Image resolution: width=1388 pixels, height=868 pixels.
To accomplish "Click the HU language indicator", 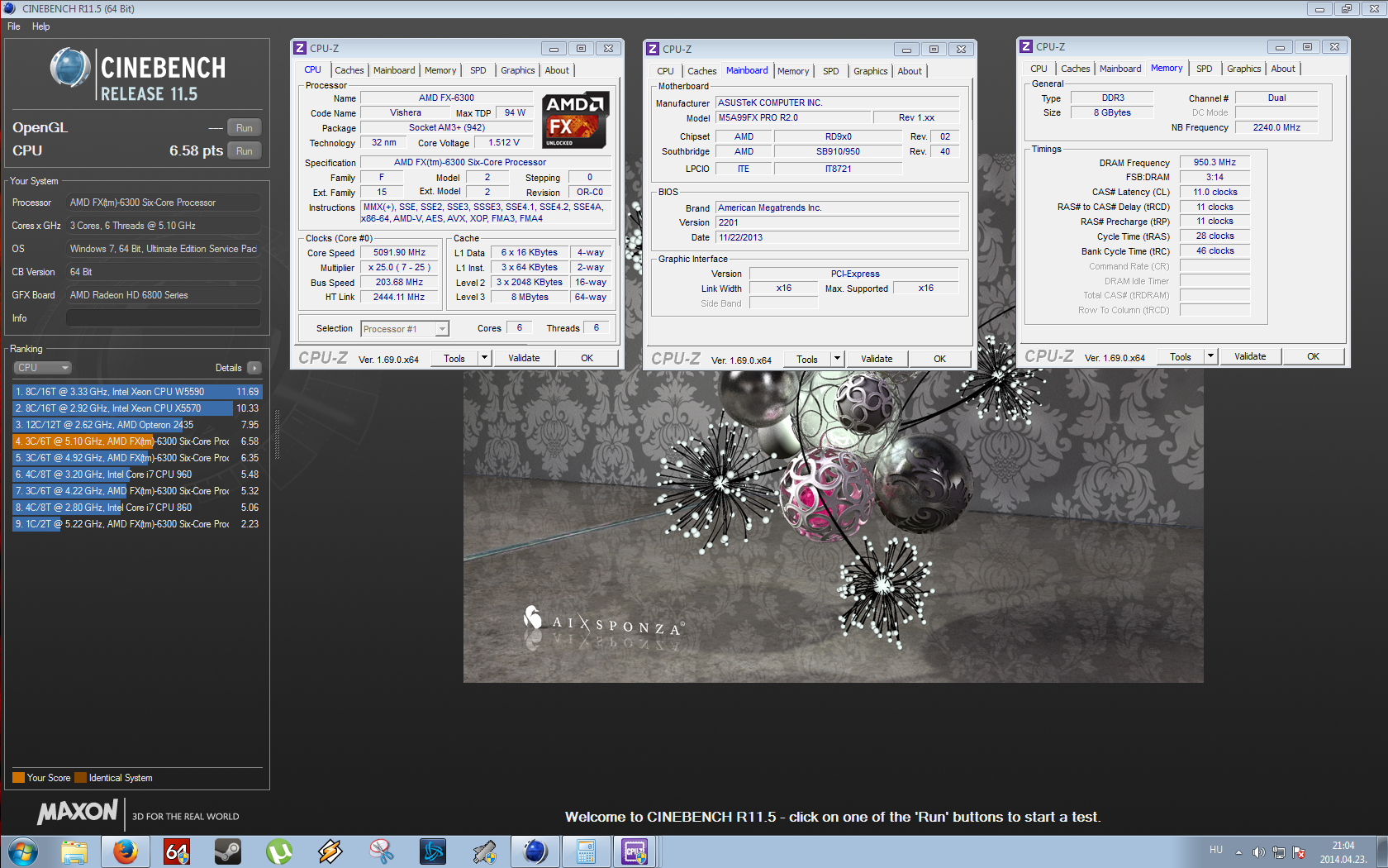I will tap(1216, 850).
